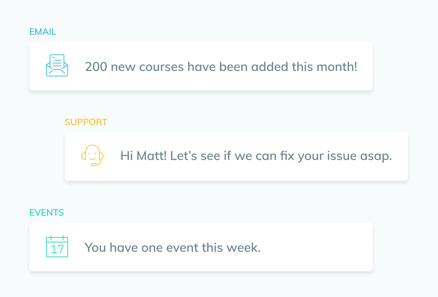Click the headset microphone on the support icon
This screenshot has width=438, height=297.
(x=94, y=164)
